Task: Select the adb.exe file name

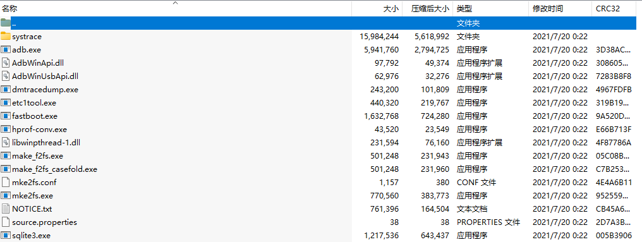Action: point(27,49)
